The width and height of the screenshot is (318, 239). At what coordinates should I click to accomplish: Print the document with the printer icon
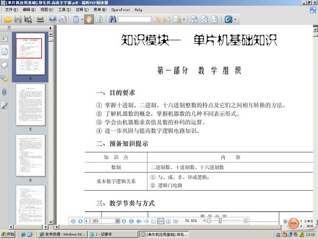point(40,20)
